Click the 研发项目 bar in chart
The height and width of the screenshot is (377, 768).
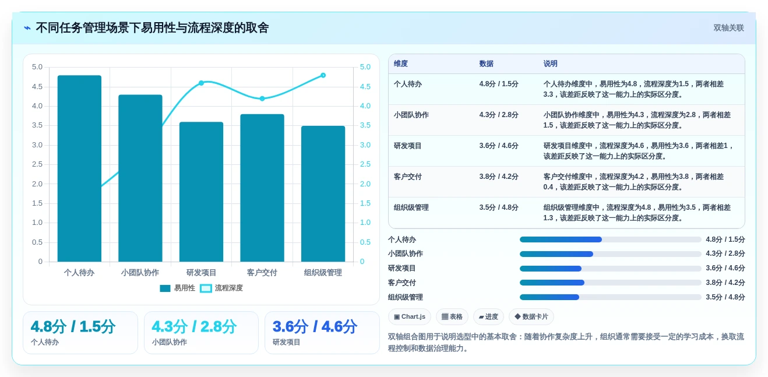click(x=201, y=192)
